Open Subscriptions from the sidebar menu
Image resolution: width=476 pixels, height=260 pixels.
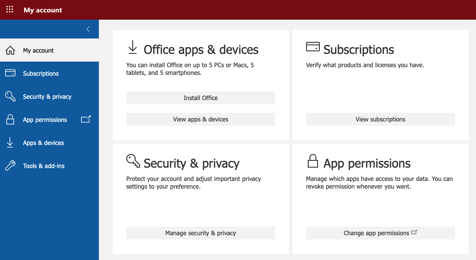coord(41,74)
